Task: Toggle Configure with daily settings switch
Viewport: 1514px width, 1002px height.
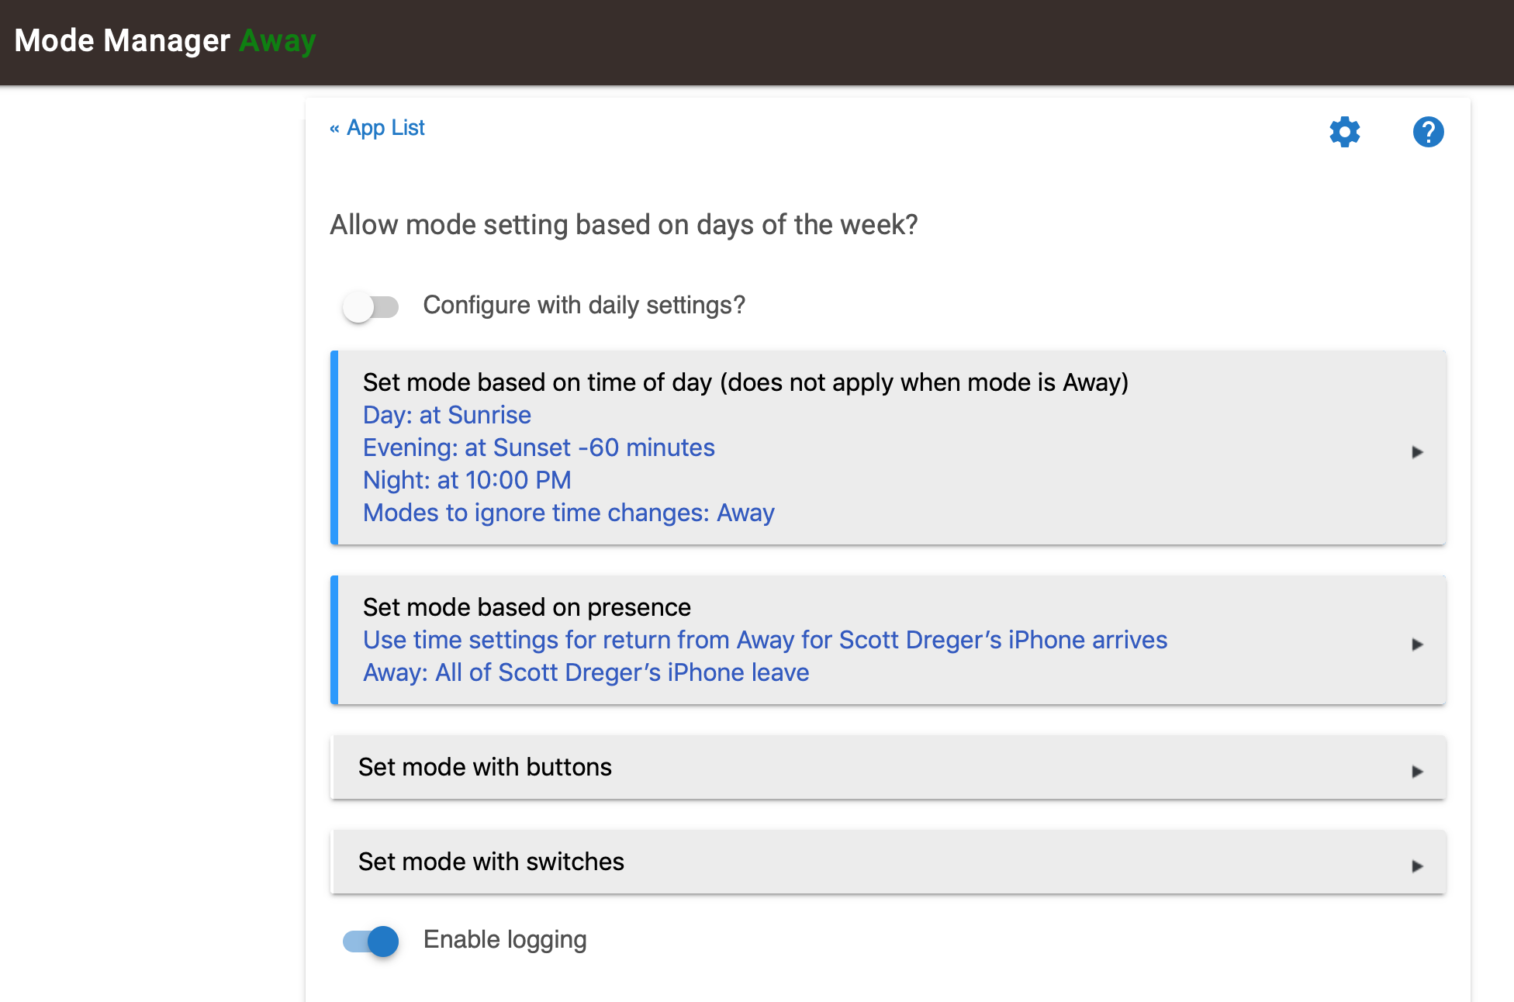Action: pyautogui.click(x=371, y=306)
